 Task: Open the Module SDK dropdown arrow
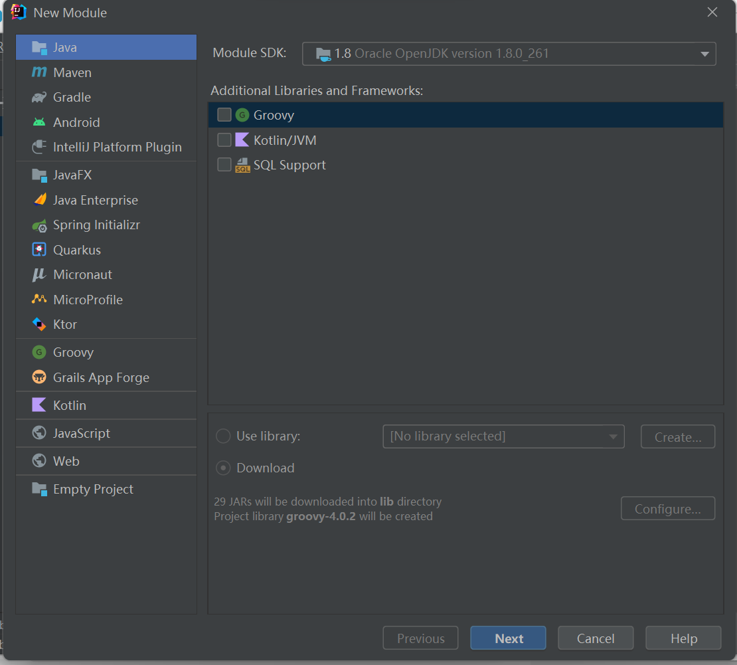704,54
